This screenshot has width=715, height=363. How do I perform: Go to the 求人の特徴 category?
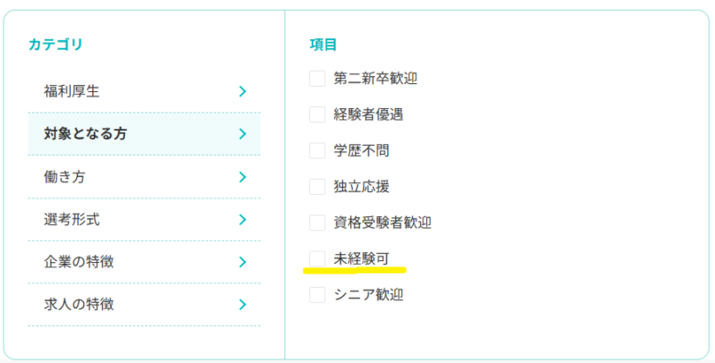pyautogui.click(x=79, y=304)
